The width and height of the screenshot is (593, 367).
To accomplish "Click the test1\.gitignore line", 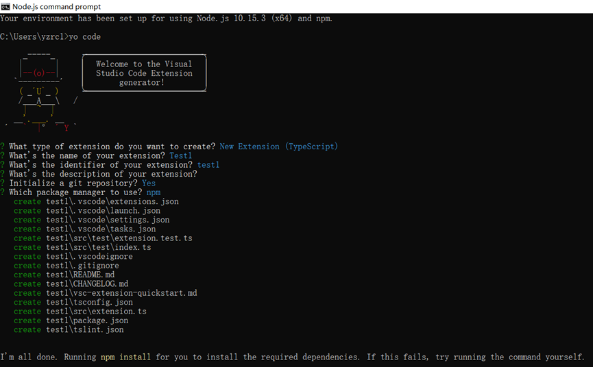I will click(x=82, y=266).
